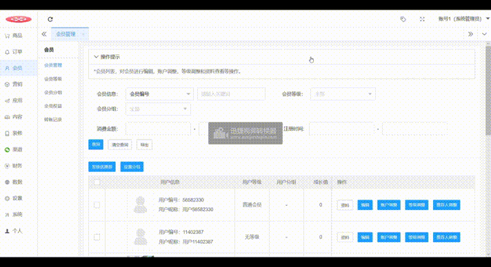Click the 普通会员 level cell
The image size is (491, 267).
pos(252,205)
